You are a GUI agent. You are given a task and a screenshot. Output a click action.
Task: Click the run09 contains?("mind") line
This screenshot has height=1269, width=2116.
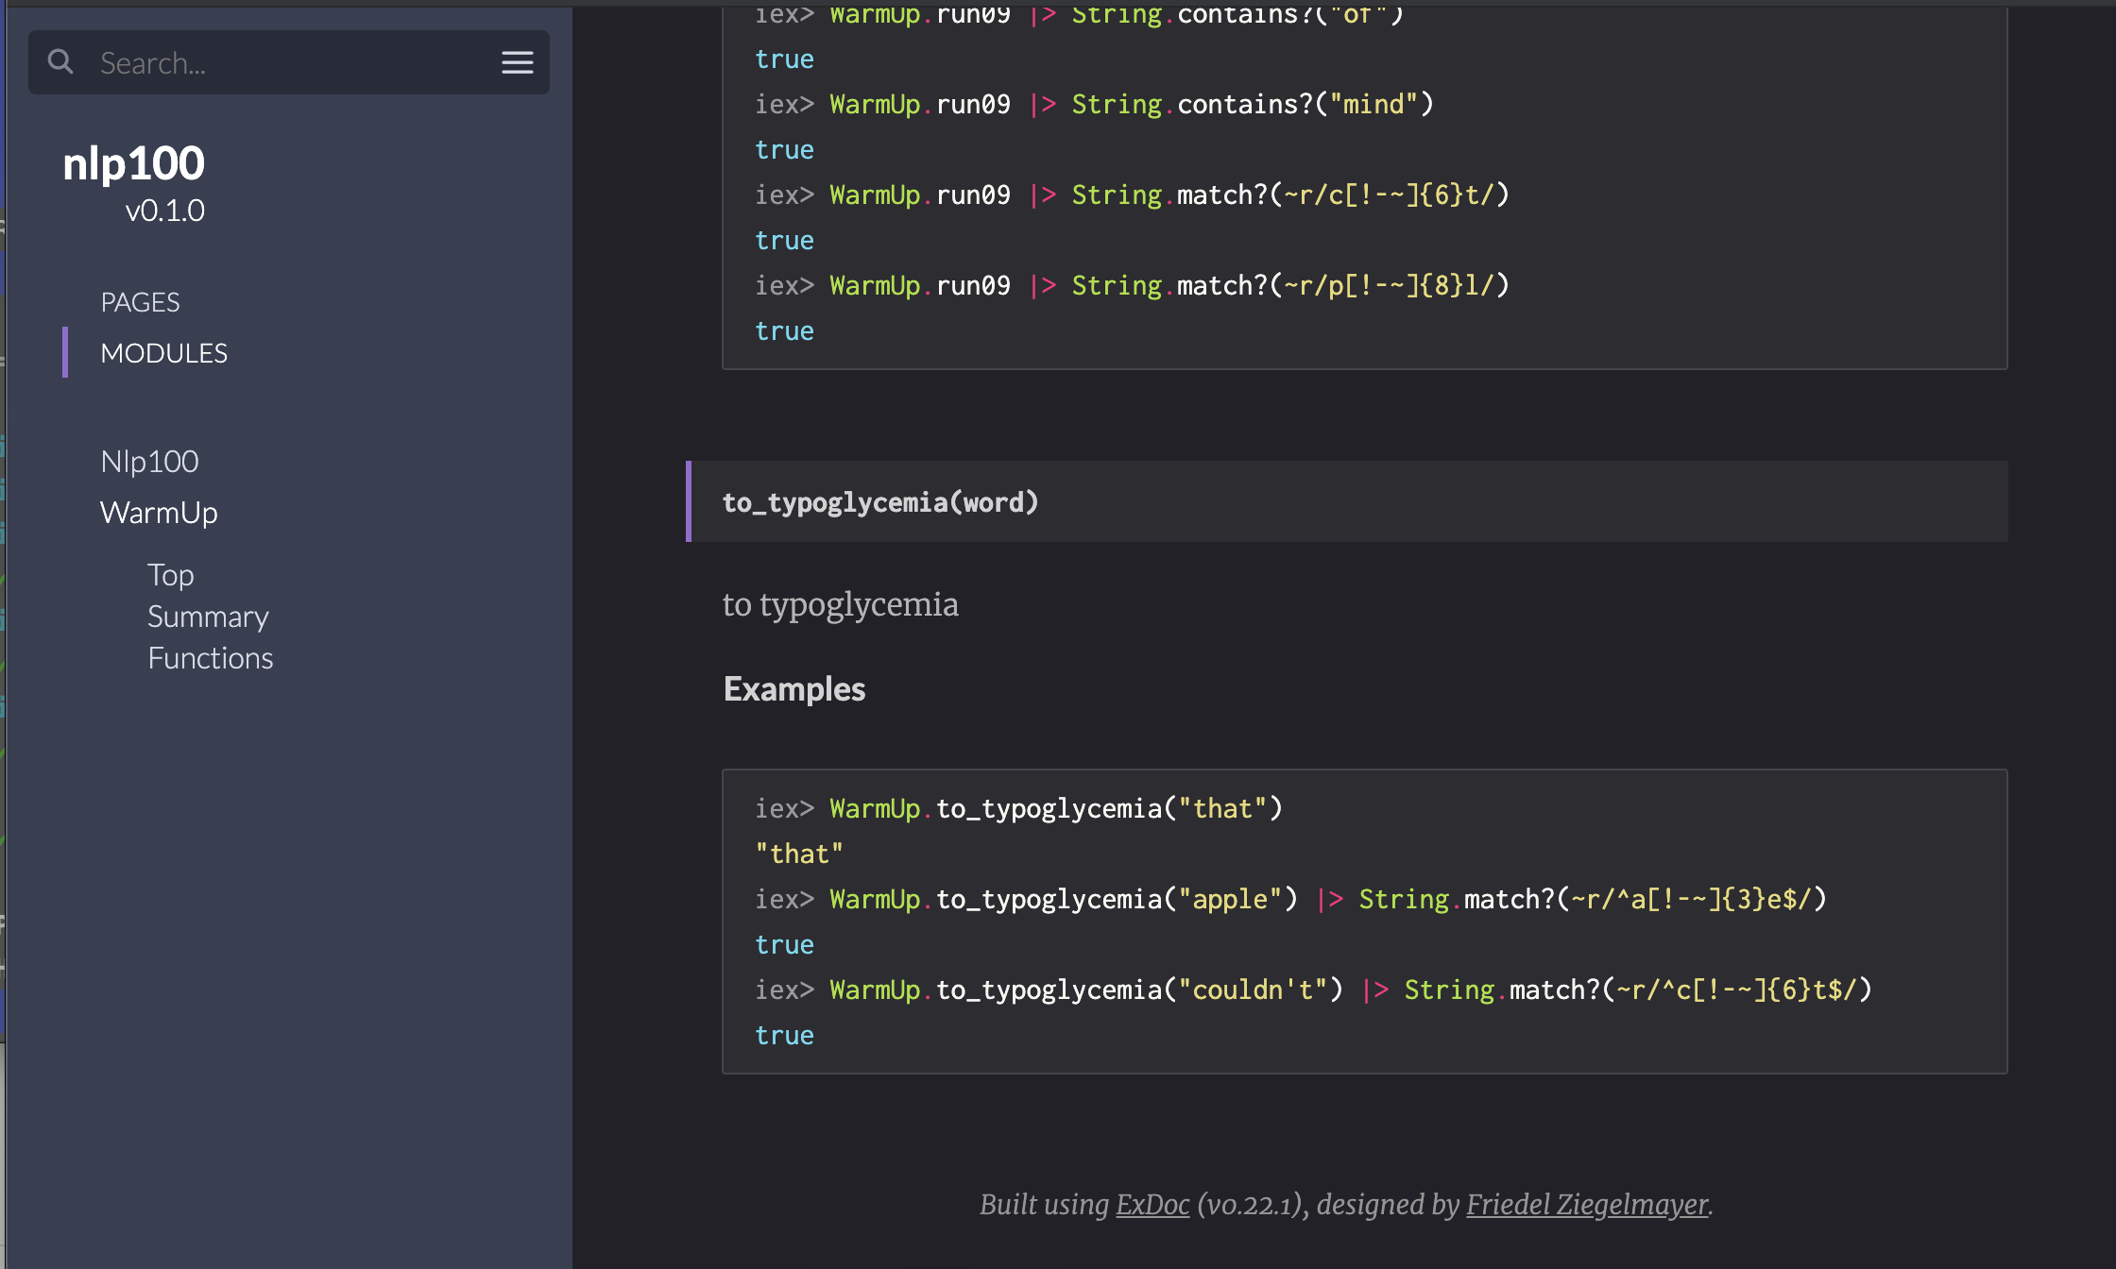[x=1094, y=105]
